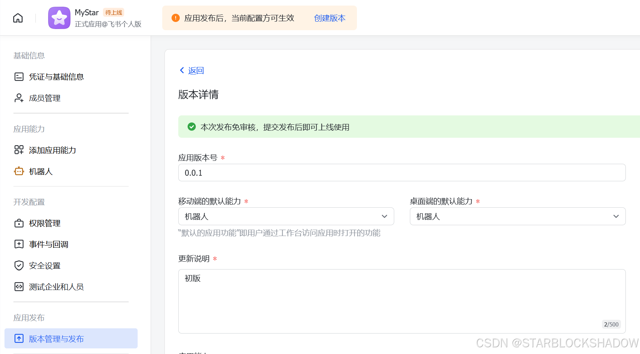Select the 凭证与基础信息 card icon
640x354 pixels.
pos(19,76)
